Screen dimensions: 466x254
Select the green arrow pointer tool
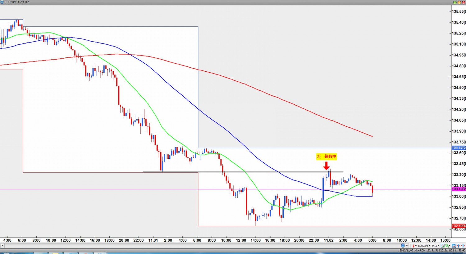(447, 246)
